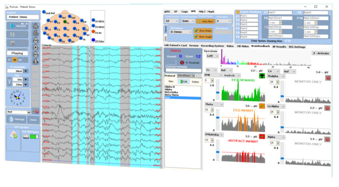Open the EEG Settings tab

(x=297, y=46)
